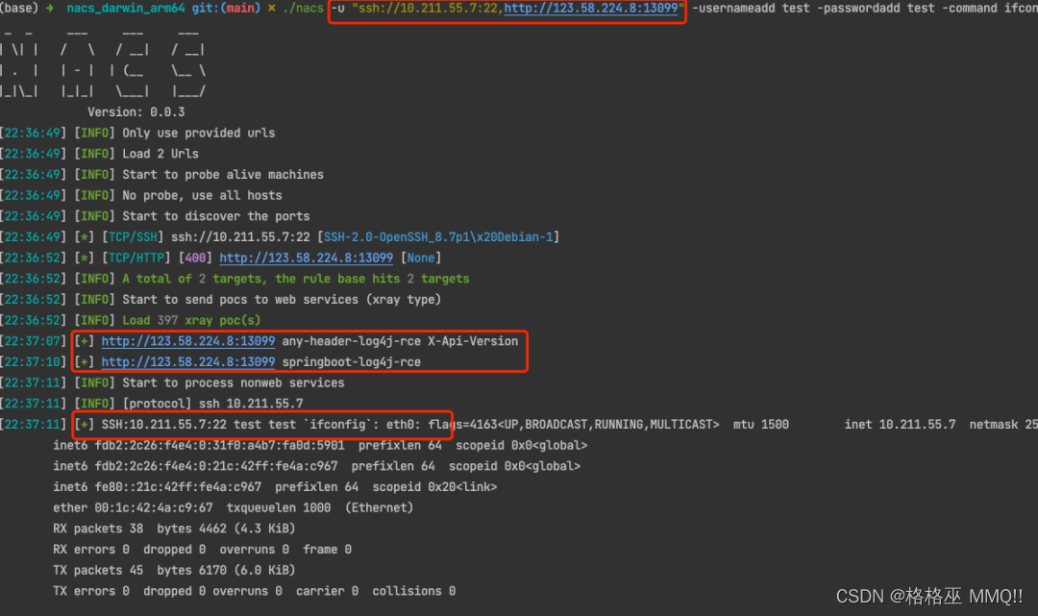1038x616 pixels.
Task: Click the ./nacs command text
Action: [x=303, y=9]
